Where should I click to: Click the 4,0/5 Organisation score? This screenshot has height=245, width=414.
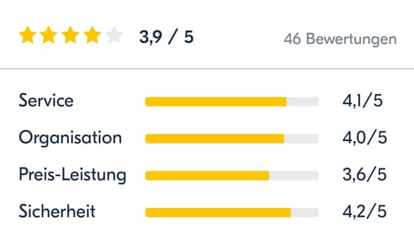pos(364,138)
